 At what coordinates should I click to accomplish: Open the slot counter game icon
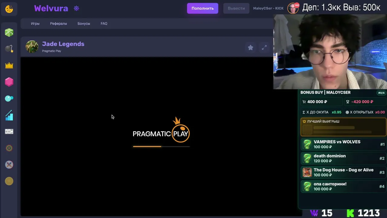pos(9,131)
